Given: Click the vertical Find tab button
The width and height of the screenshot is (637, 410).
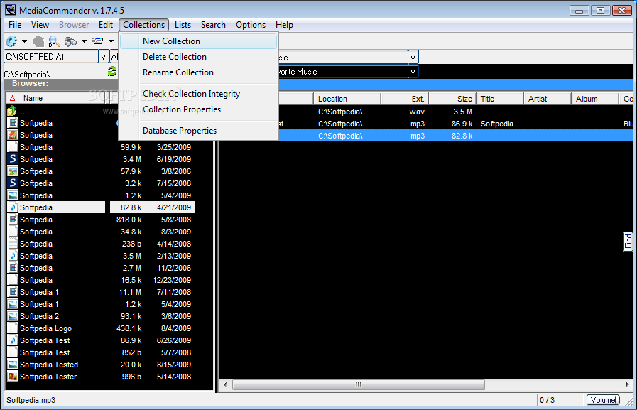Looking at the screenshot, I should point(628,242).
